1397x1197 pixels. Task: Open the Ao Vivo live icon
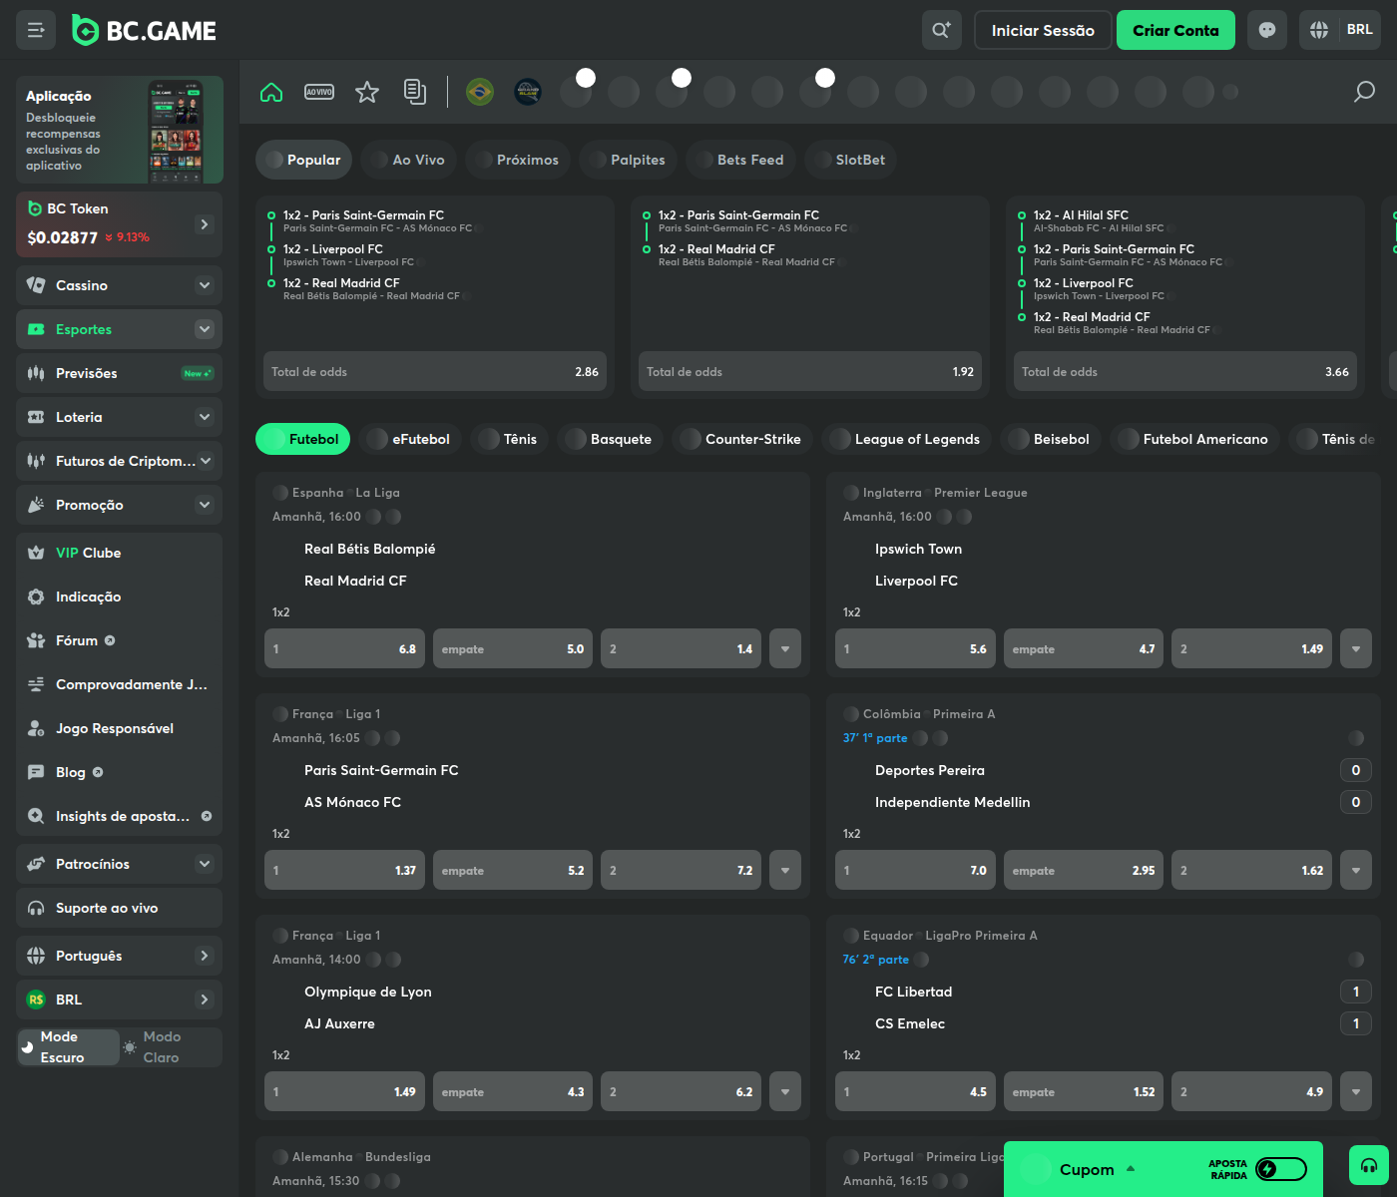click(x=319, y=93)
